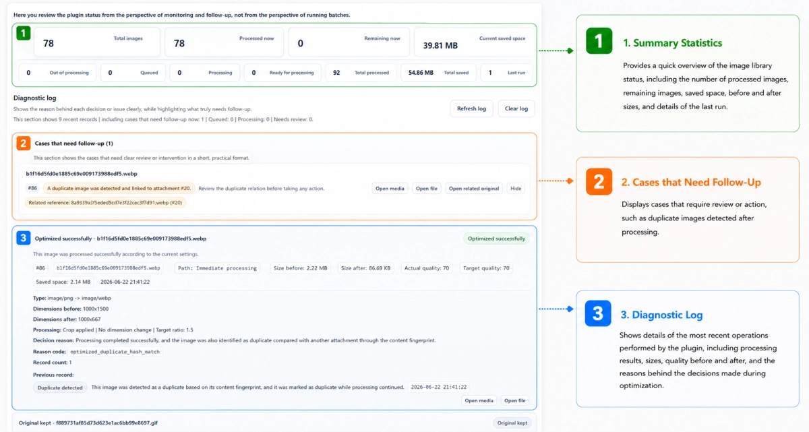Open file for the follow-up duplicate case
This screenshot has height=432, width=809.
[x=427, y=189]
